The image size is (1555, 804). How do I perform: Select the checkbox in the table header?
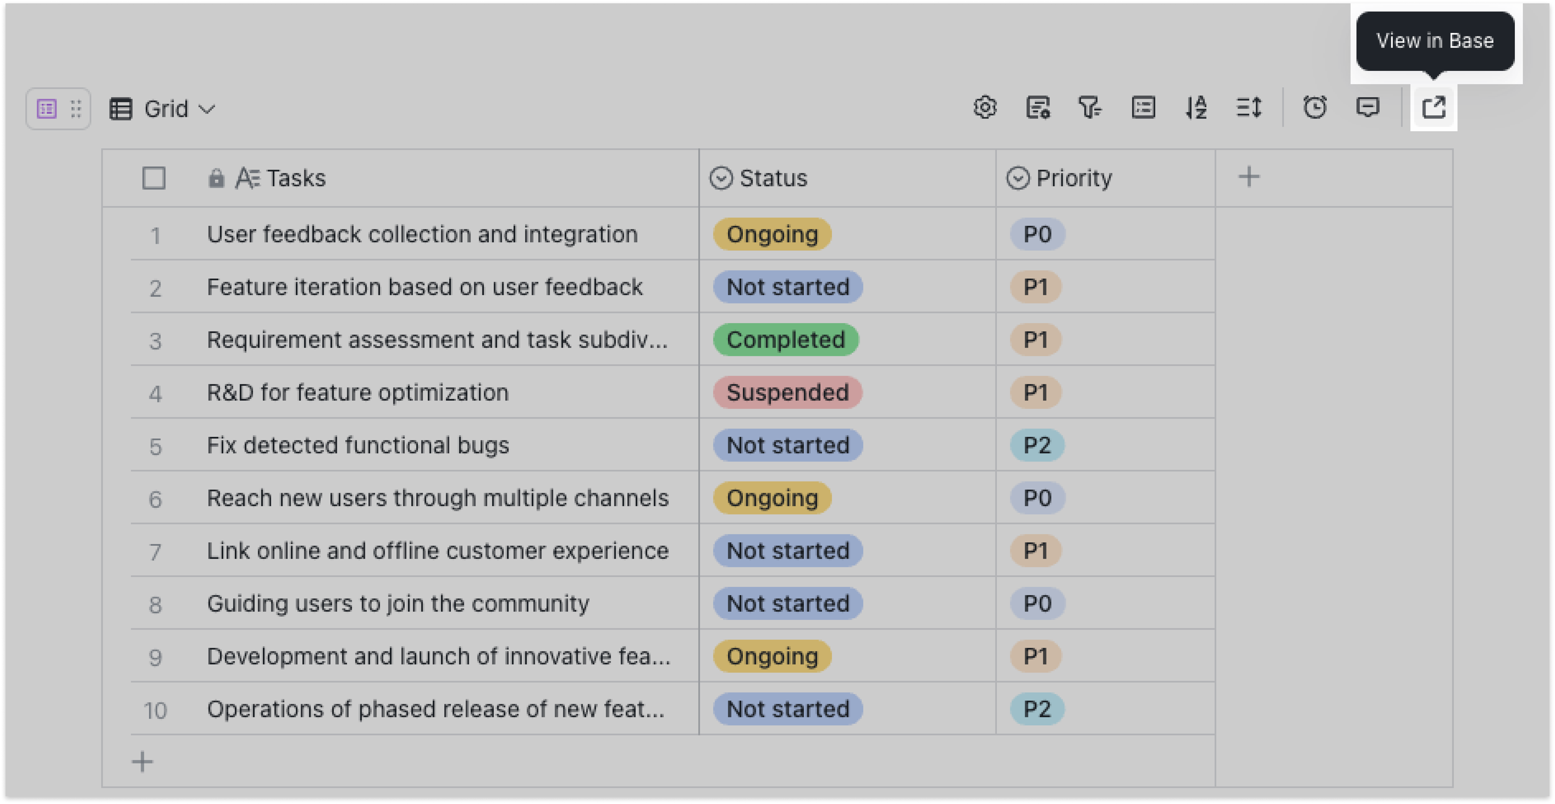(x=153, y=178)
